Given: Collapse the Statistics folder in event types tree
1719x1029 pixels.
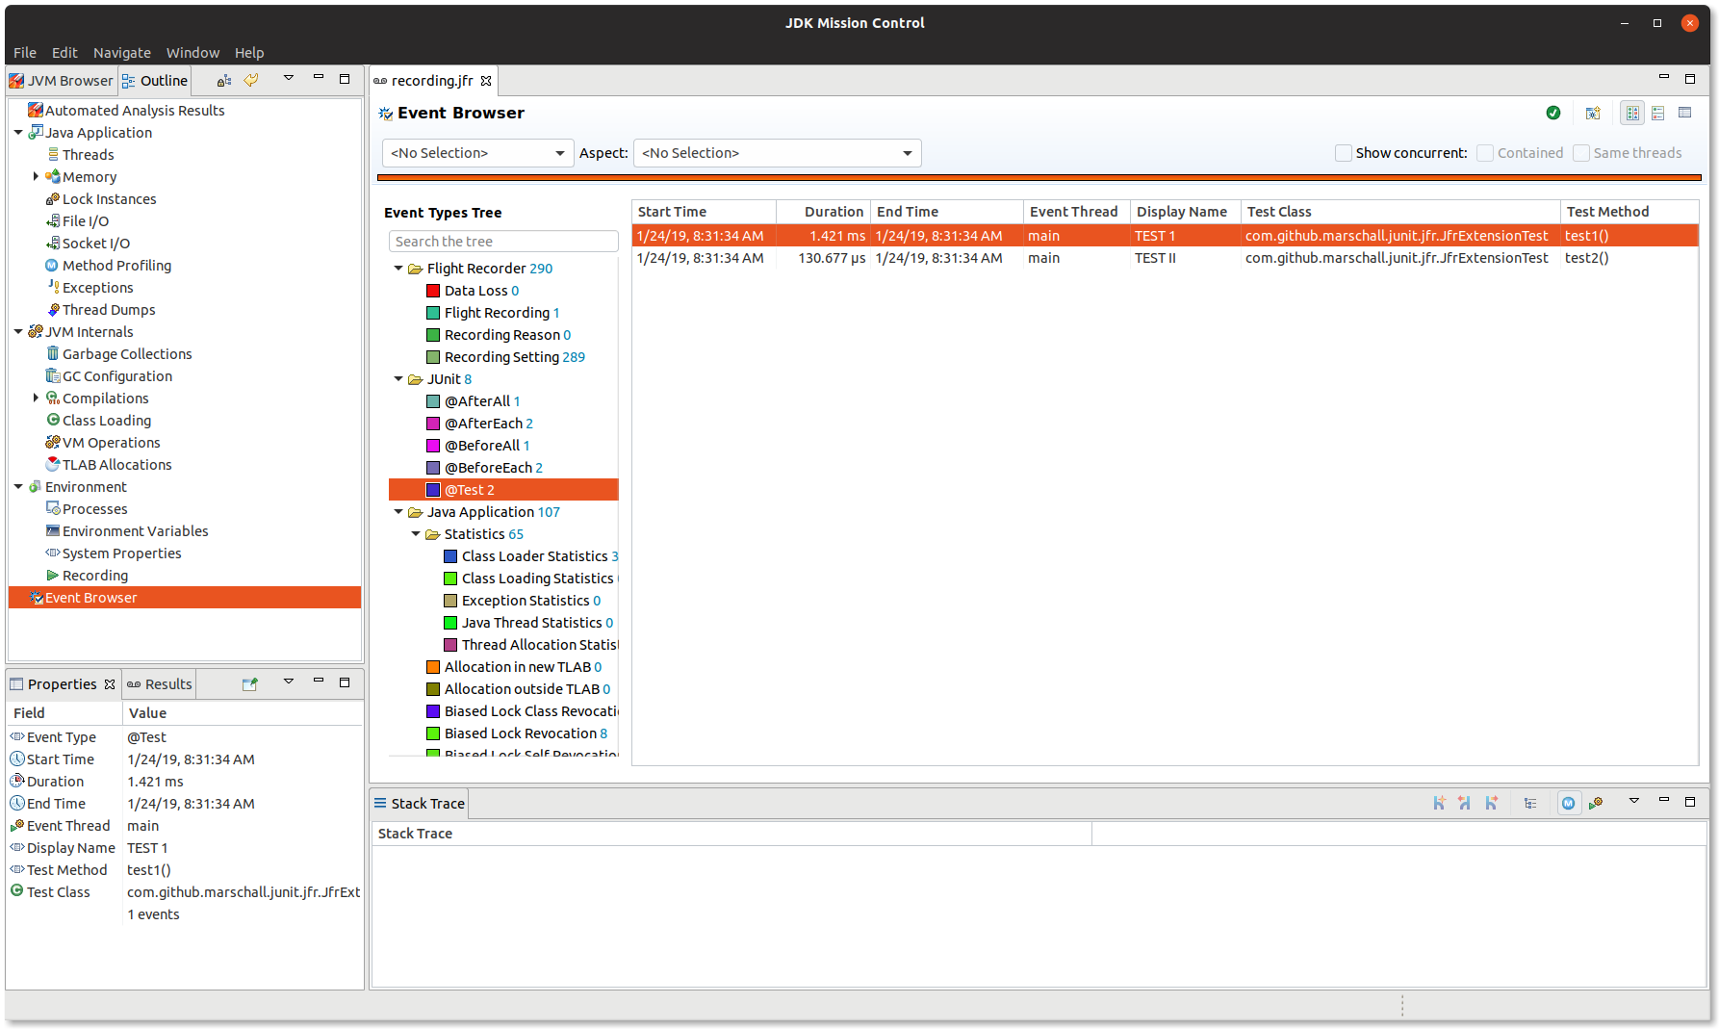Looking at the screenshot, I should 416,533.
